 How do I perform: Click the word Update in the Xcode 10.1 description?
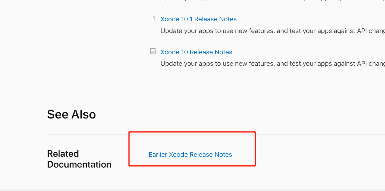point(170,31)
